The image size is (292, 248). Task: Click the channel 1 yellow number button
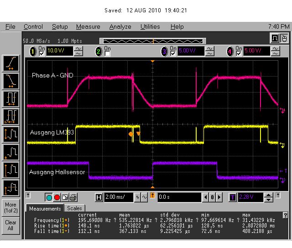[x=33, y=52]
